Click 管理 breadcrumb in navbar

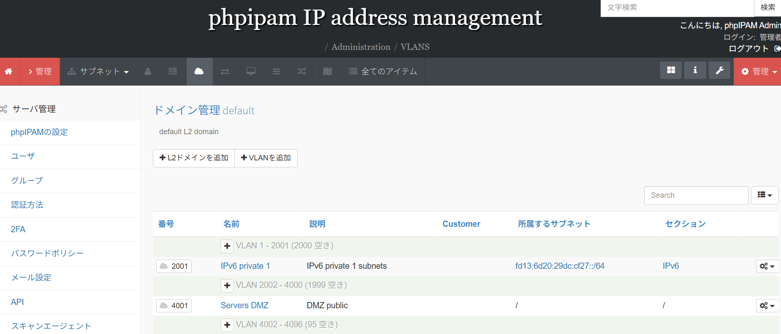click(40, 71)
